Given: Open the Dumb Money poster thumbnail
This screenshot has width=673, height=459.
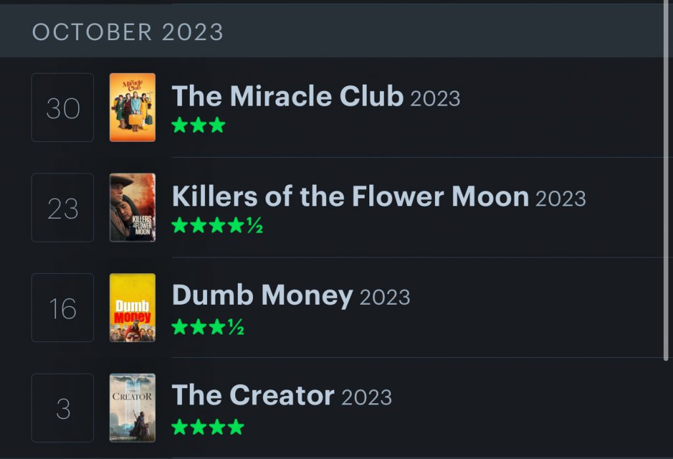Looking at the screenshot, I should click(x=133, y=307).
